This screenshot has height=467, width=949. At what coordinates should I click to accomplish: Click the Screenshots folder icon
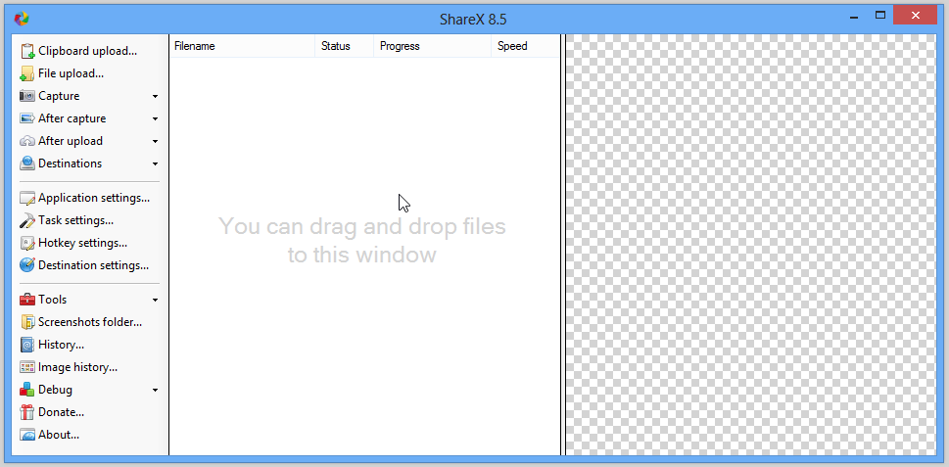(x=27, y=322)
